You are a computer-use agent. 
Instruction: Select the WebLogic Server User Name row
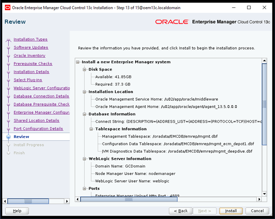click(x=132, y=181)
